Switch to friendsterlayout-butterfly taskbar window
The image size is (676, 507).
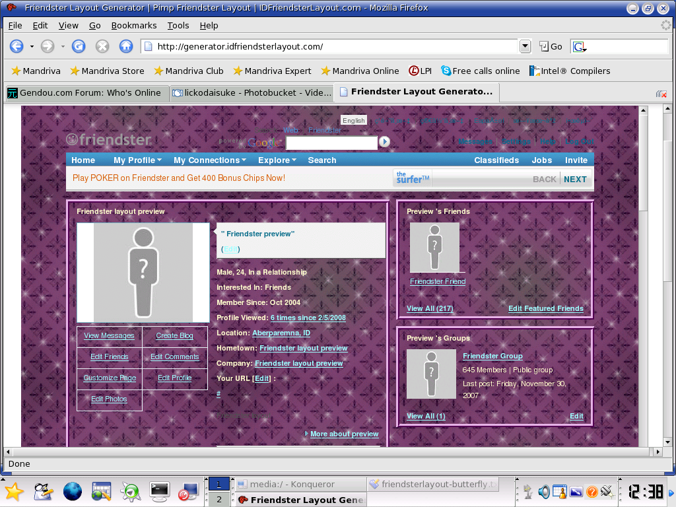coord(433,484)
